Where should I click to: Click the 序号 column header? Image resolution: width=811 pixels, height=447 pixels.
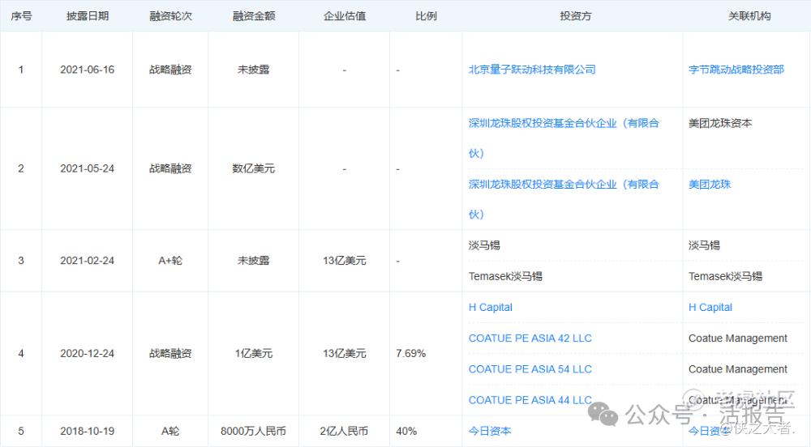(x=21, y=16)
